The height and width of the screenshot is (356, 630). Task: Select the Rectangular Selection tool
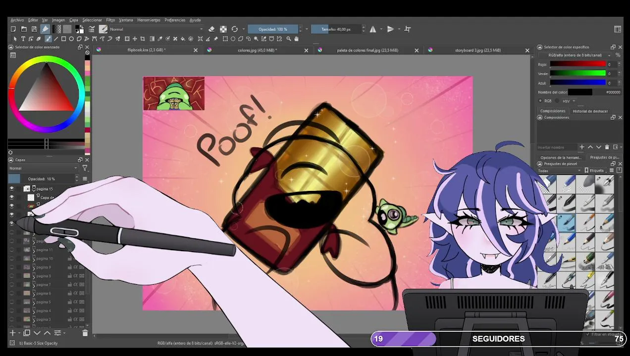tap(225, 39)
